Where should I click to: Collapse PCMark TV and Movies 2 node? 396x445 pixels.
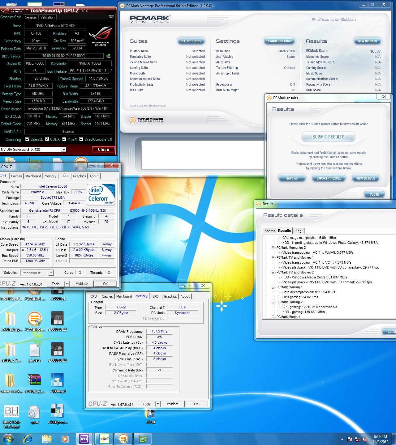(273, 272)
